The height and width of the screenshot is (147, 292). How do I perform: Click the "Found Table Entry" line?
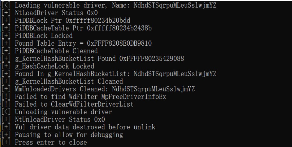[x=83, y=43]
